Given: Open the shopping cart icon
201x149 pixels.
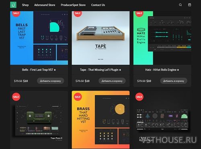Looking at the screenshot, I should coord(189,5).
